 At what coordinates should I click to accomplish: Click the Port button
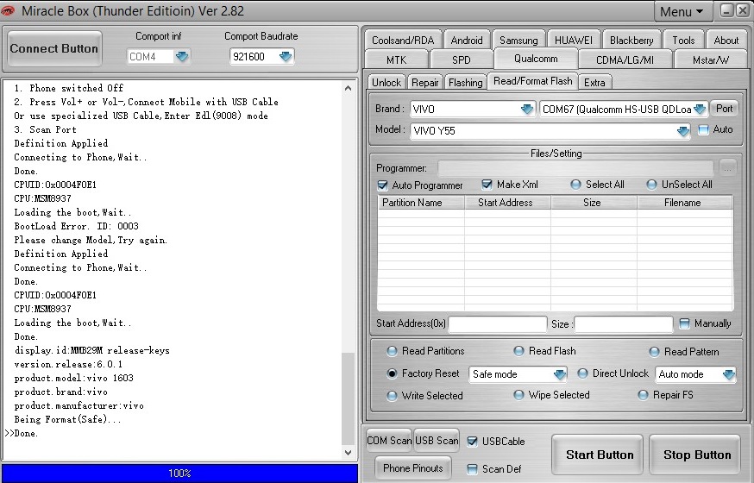(x=724, y=109)
